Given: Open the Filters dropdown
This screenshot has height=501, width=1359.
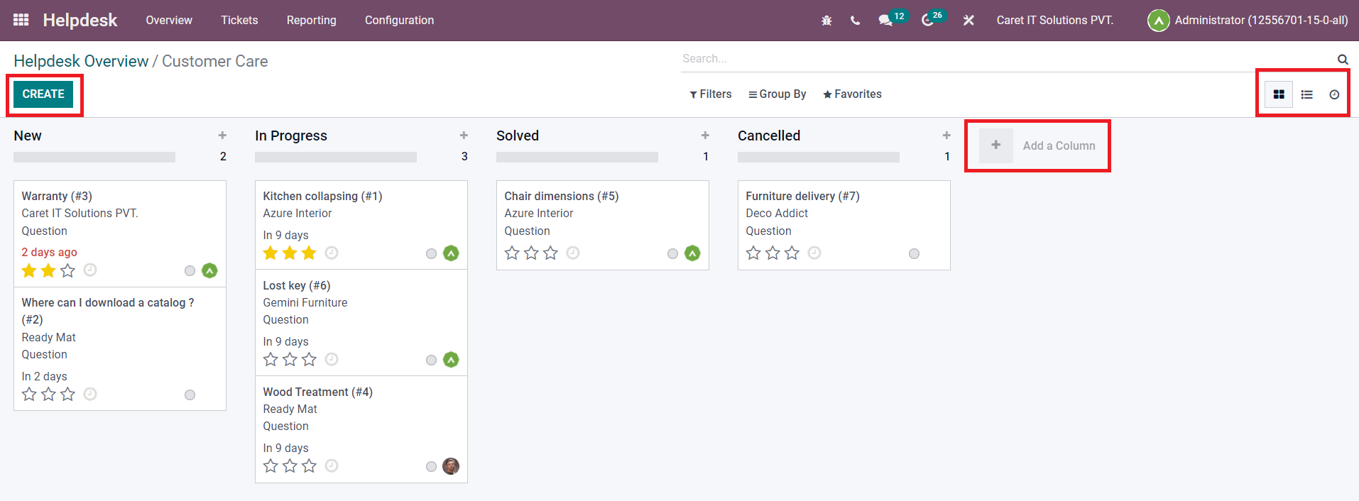Looking at the screenshot, I should click(711, 94).
